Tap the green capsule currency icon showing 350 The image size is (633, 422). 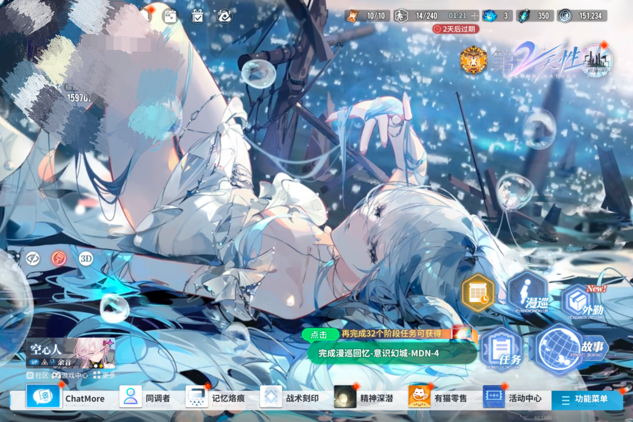click(x=524, y=16)
